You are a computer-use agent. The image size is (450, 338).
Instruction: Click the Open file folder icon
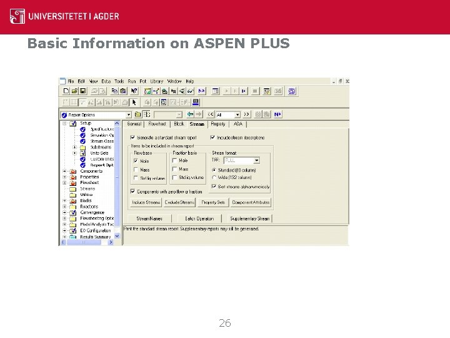74,91
